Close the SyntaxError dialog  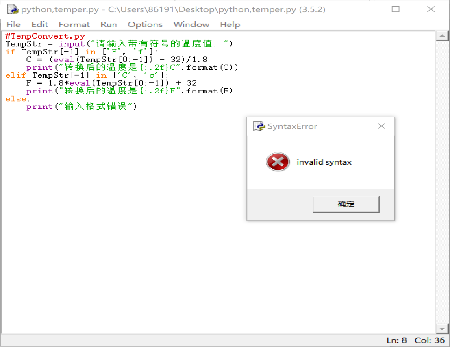click(x=381, y=126)
